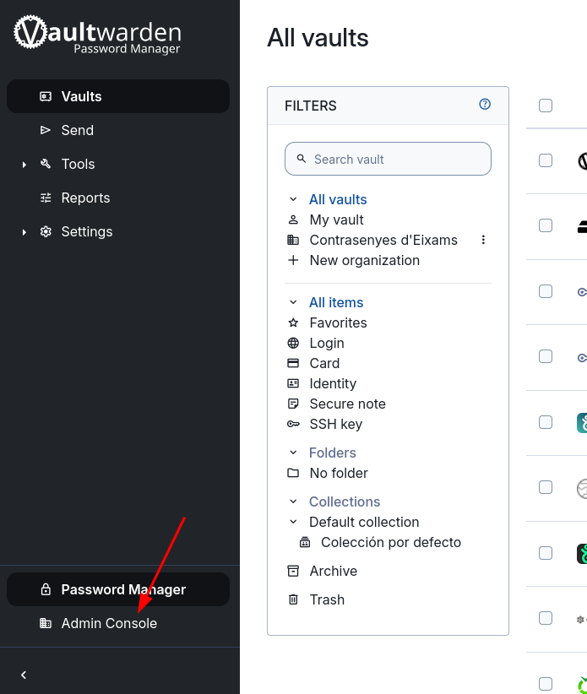Click the folder icon beside No folder
Screen dimensions: 587x694
[293, 473]
